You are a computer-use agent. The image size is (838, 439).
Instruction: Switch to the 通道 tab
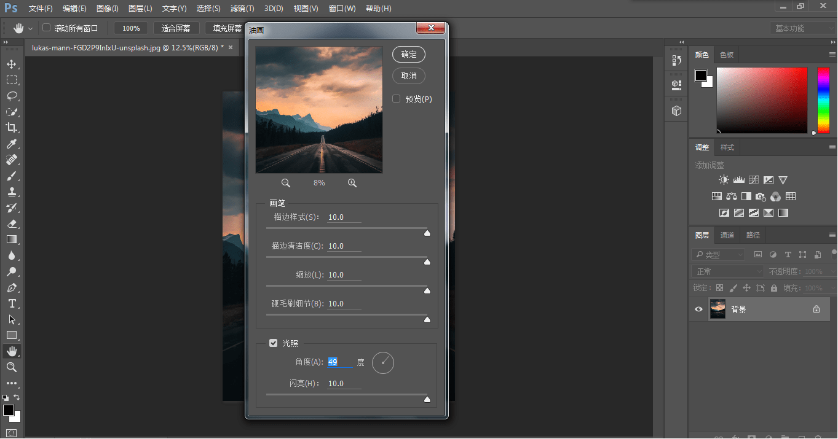coord(727,235)
